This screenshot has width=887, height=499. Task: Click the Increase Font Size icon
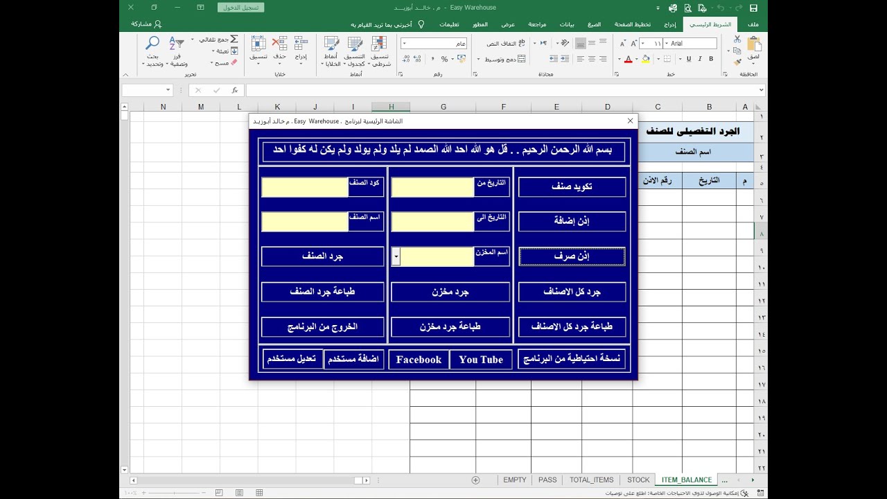pos(633,43)
